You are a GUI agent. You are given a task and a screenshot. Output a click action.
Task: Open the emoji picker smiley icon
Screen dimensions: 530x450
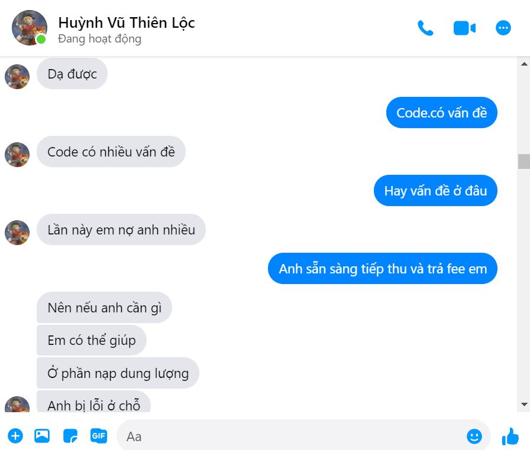[474, 436]
